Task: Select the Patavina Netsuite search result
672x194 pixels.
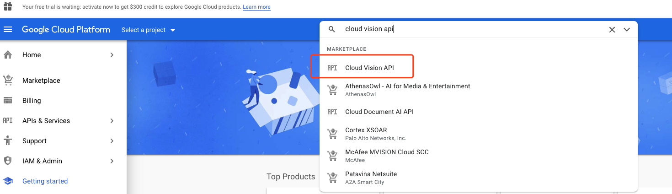Action: (x=479, y=178)
